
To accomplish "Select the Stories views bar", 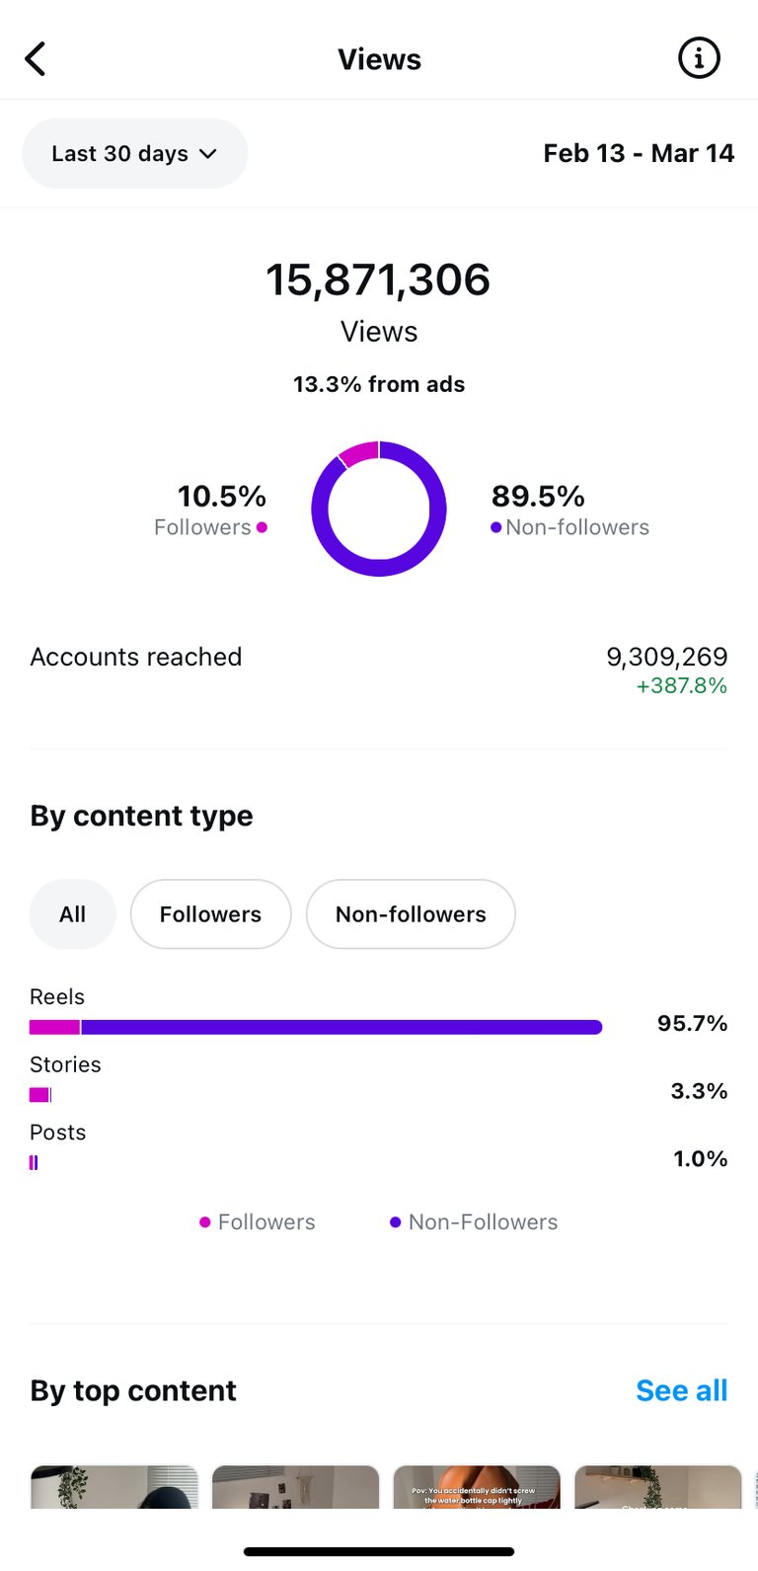I will (40, 1095).
